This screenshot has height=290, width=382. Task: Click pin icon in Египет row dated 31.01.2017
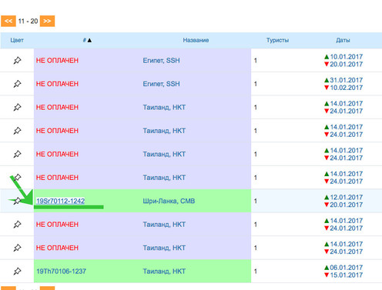pos(17,84)
